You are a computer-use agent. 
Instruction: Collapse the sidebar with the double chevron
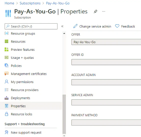(62, 26)
